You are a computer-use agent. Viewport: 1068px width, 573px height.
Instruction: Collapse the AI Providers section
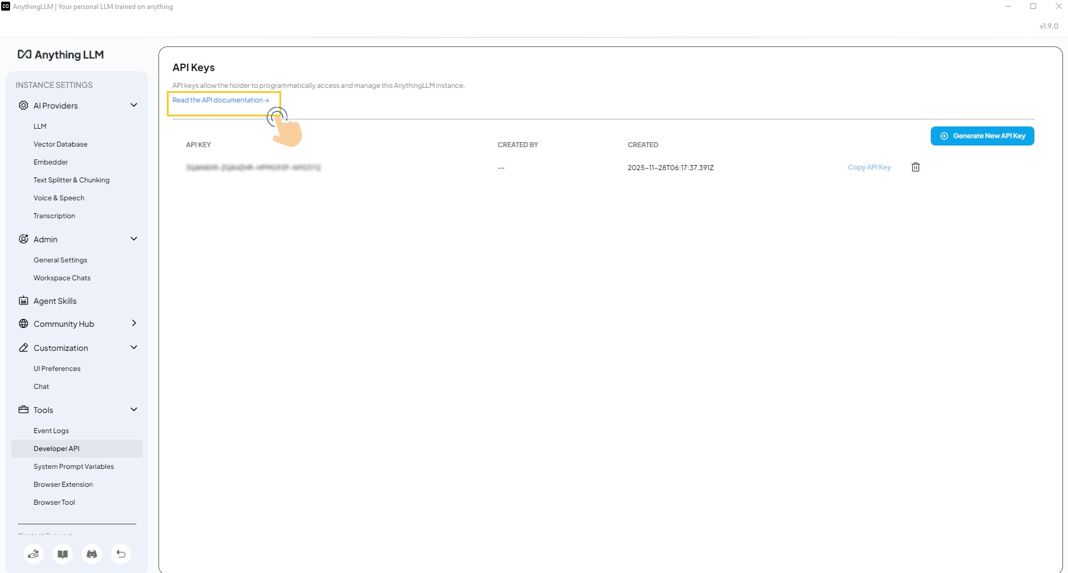point(133,105)
